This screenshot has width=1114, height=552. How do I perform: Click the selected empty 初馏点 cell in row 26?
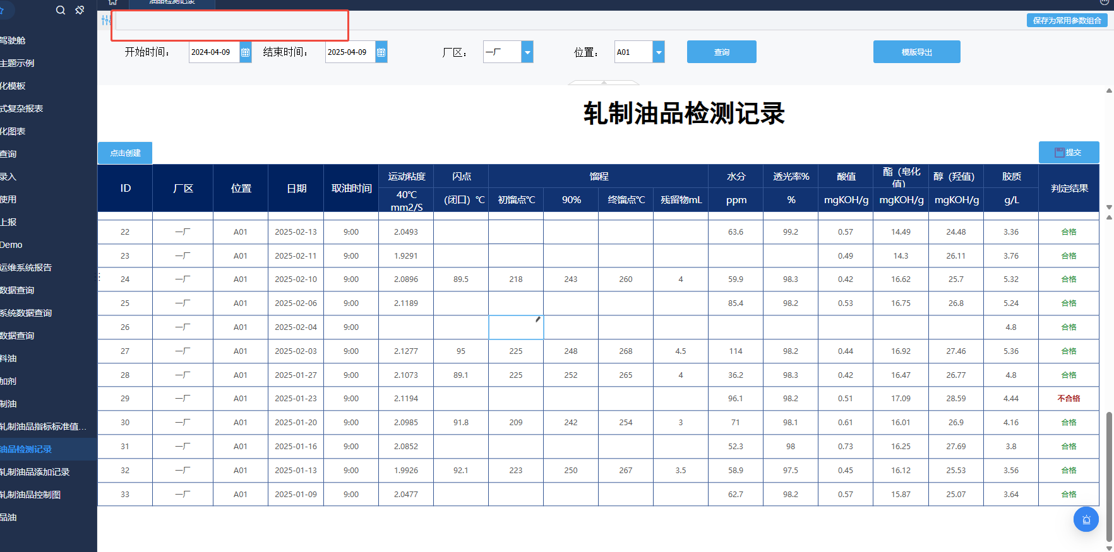(x=516, y=327)
